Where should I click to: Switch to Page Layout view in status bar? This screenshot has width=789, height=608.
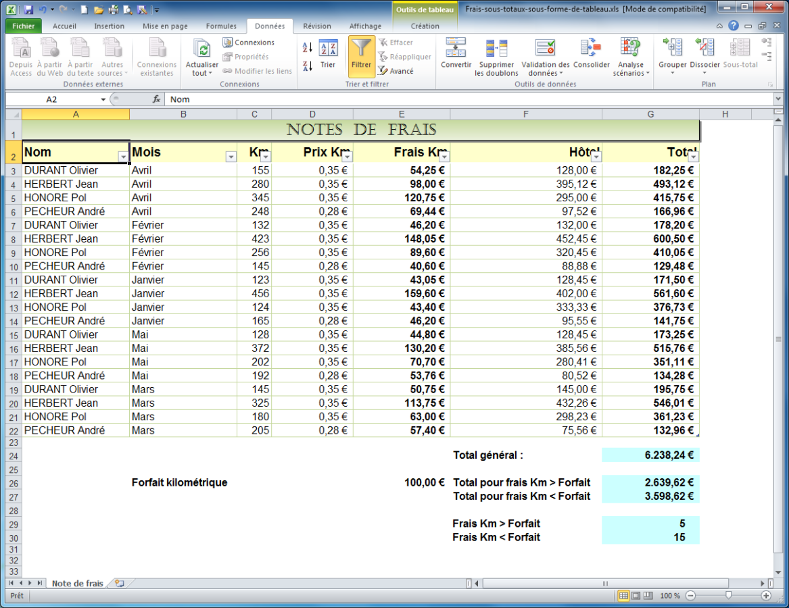tap(636, 595)
